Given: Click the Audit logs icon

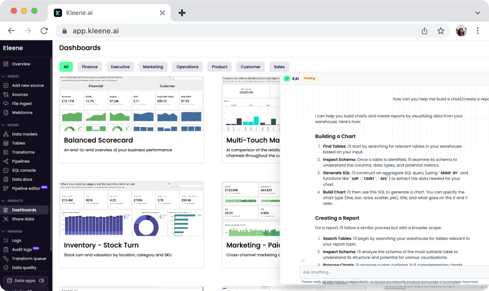Looking at the screenshot, I should click(x=6, y=250).
